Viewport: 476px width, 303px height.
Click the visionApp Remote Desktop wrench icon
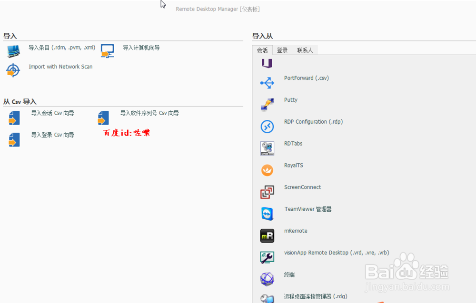point(267,257)
